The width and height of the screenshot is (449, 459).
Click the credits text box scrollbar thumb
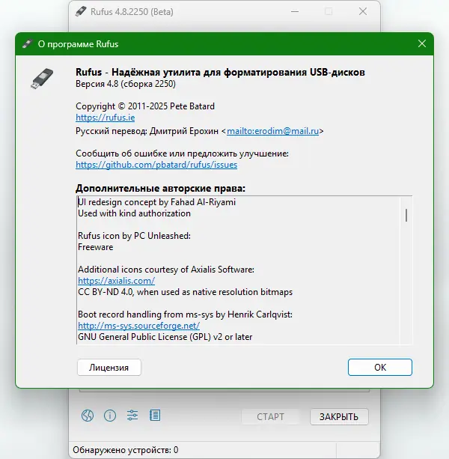click(406, 215)
